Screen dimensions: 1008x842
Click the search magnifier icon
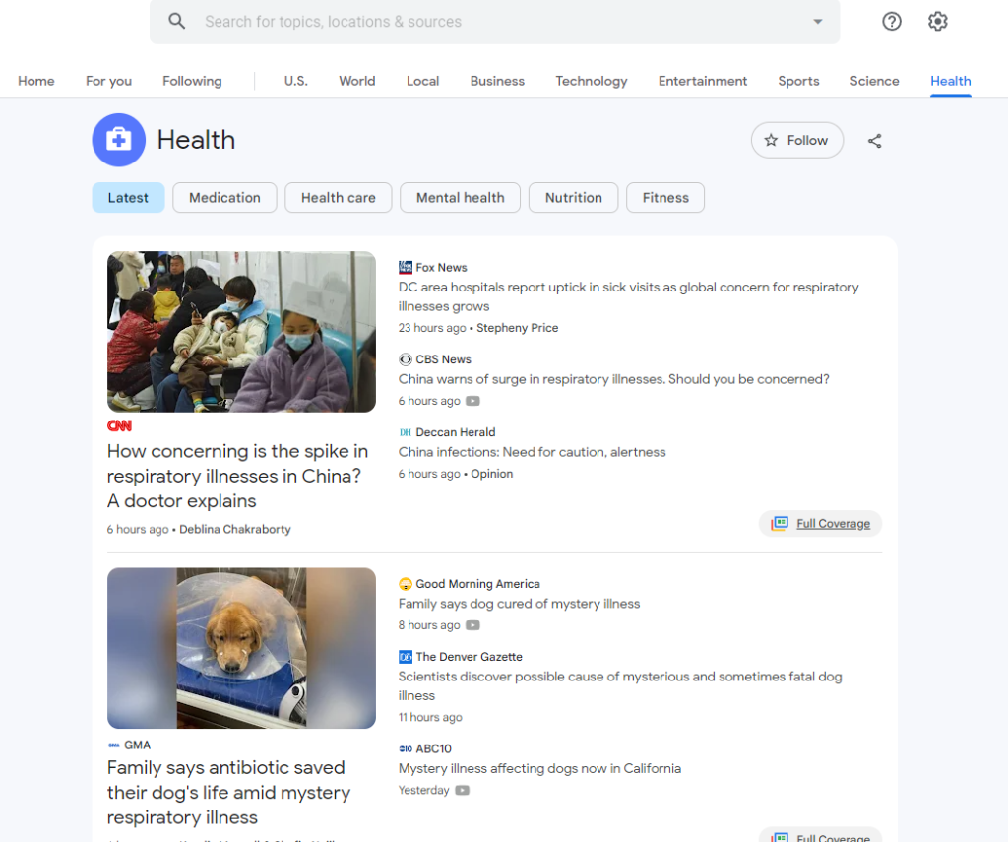(177, 21)
